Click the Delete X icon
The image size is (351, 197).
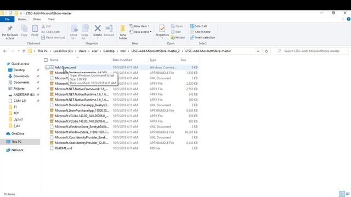pyautogui.click(x=98, y=31)
